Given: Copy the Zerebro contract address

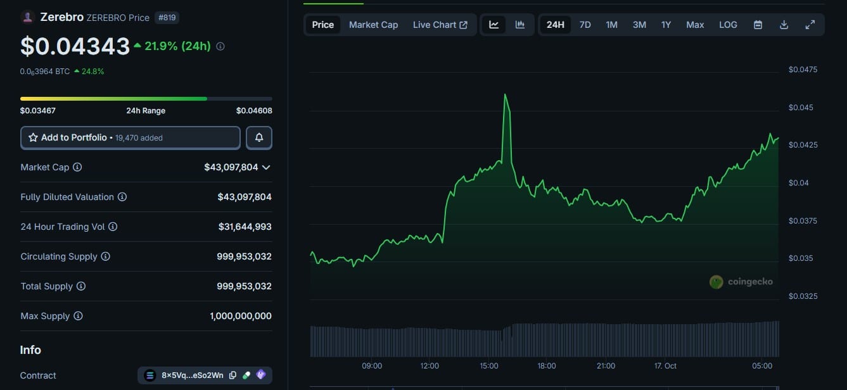Looking at the screenshot, I should pyautogui.click(x=233, y=375).
